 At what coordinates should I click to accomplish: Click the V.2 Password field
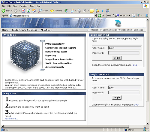124,92
